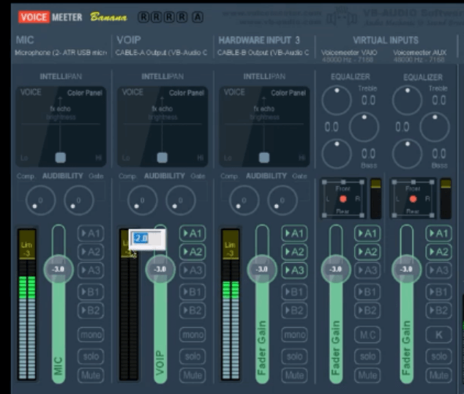
Task: Click VAIO equalizer Bass knob
Action: (337, 154)
